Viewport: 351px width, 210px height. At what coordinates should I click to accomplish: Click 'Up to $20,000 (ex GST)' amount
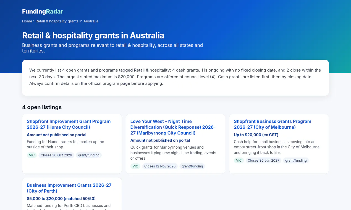tap(256, 135)
